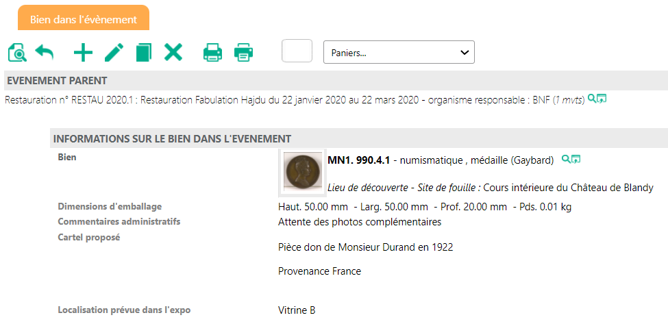Open the Paniers dropdown list
The height and width of the screenshot is (324, 668).
point(399,52)
